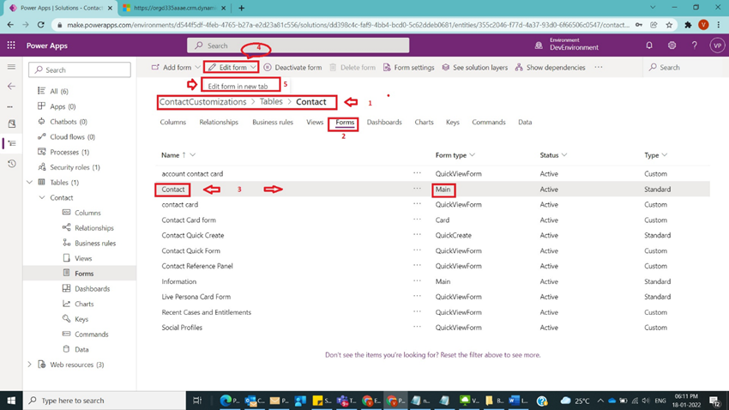Open the Help question mark icon
The image size is (729, 410).
click(x=694, y=45)
